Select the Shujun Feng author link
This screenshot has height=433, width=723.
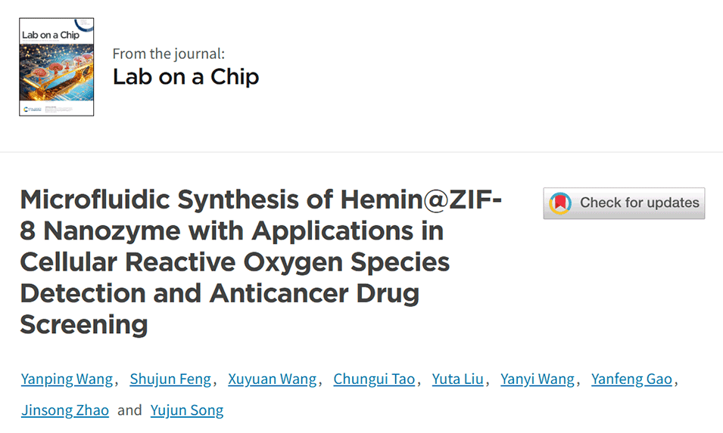[x=171, y=379]
